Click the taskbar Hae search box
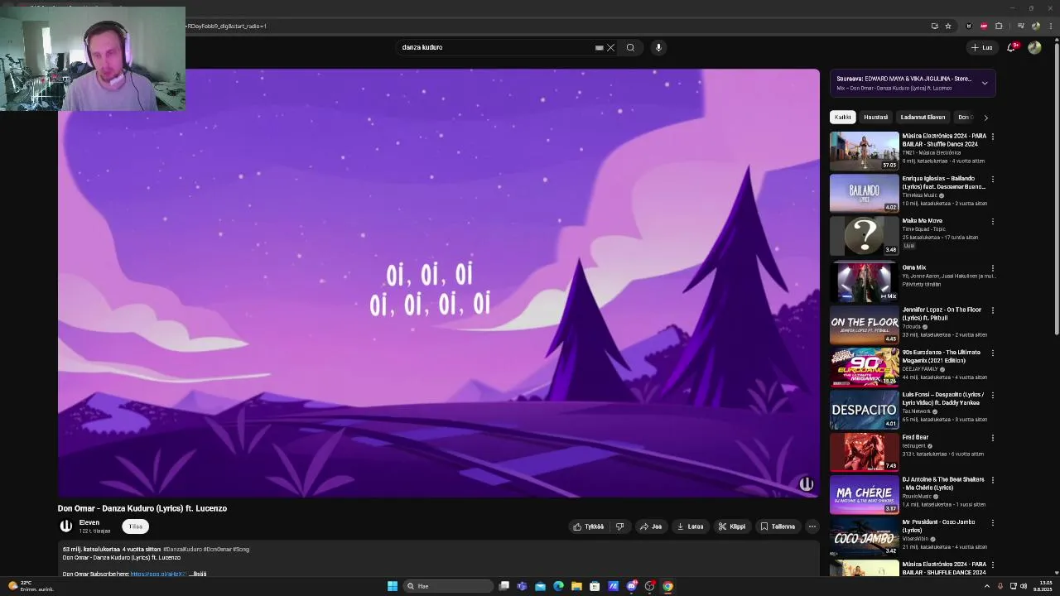The height and width of the screenshot is (596, 1060). point(447,586)
